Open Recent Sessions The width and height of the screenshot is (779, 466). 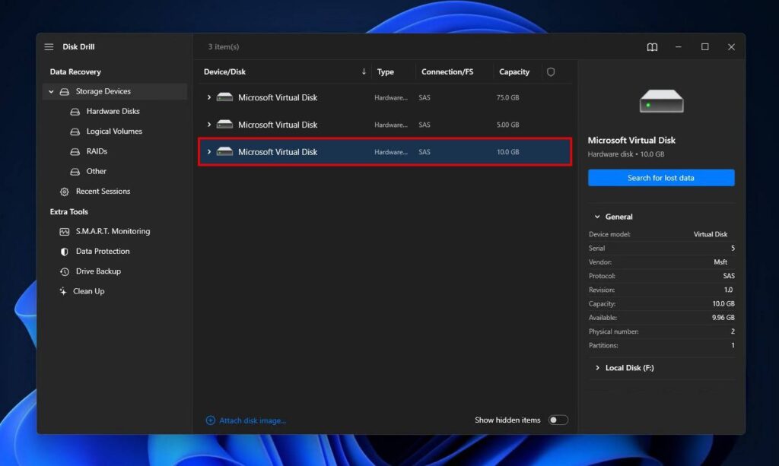[x=102, y=191]
